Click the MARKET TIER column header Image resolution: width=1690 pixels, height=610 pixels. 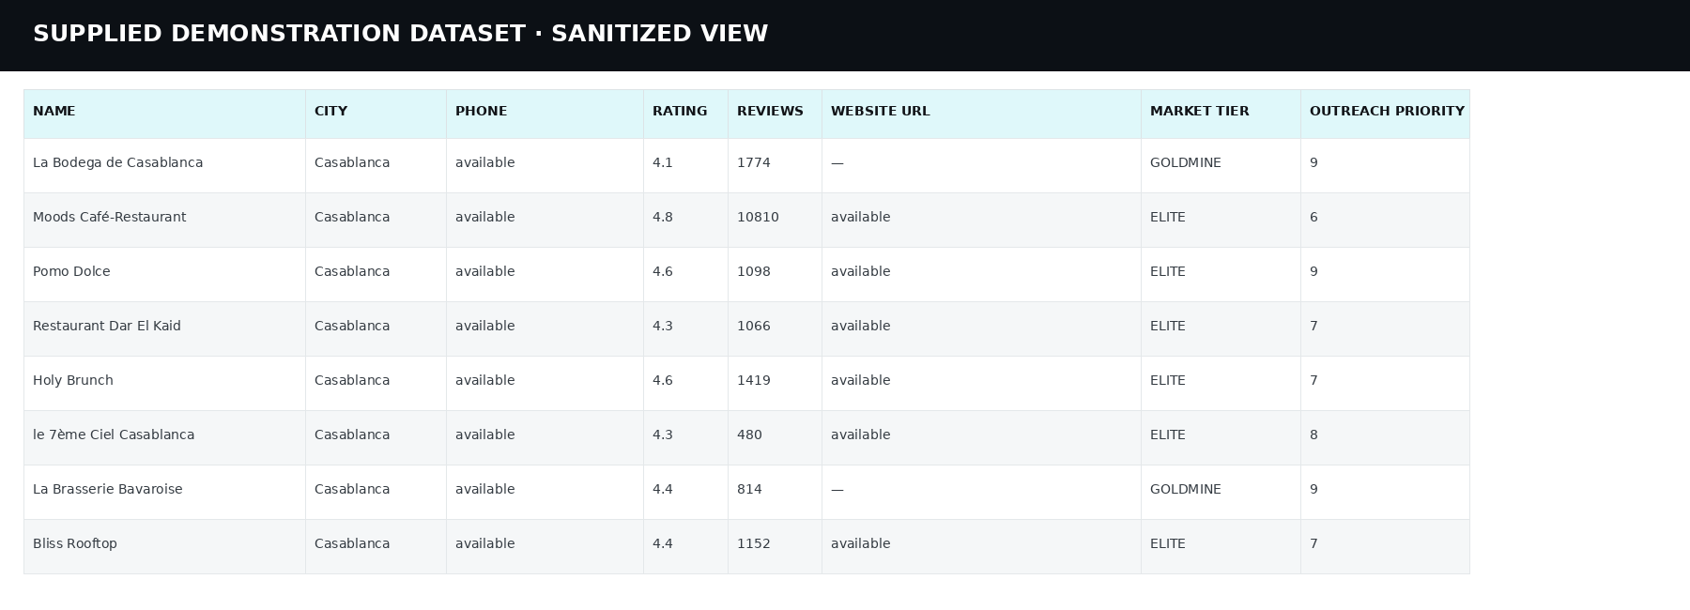tap(1221, 114)
